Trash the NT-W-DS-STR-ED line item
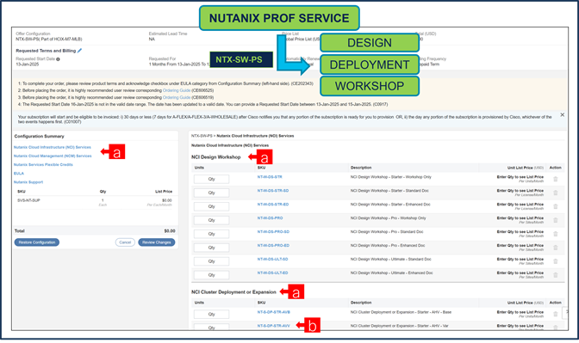 pyautogui.click(x=556, y=206)
